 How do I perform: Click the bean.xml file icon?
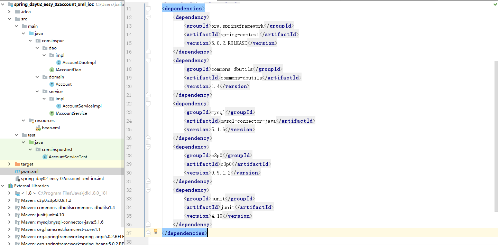(x=38, y=128)
